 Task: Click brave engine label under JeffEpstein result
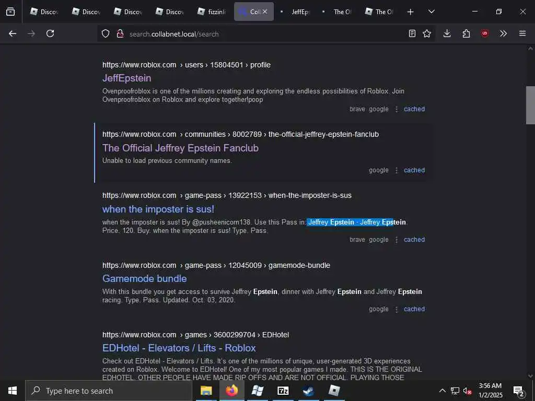[357, 109]
